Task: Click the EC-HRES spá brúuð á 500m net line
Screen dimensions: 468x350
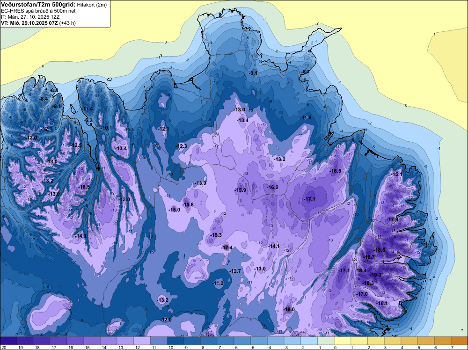Action: pos(38,11)
